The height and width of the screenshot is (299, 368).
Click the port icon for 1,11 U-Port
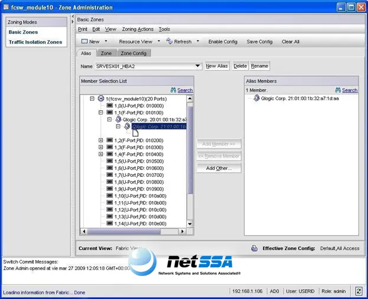(x=110, y=202)
